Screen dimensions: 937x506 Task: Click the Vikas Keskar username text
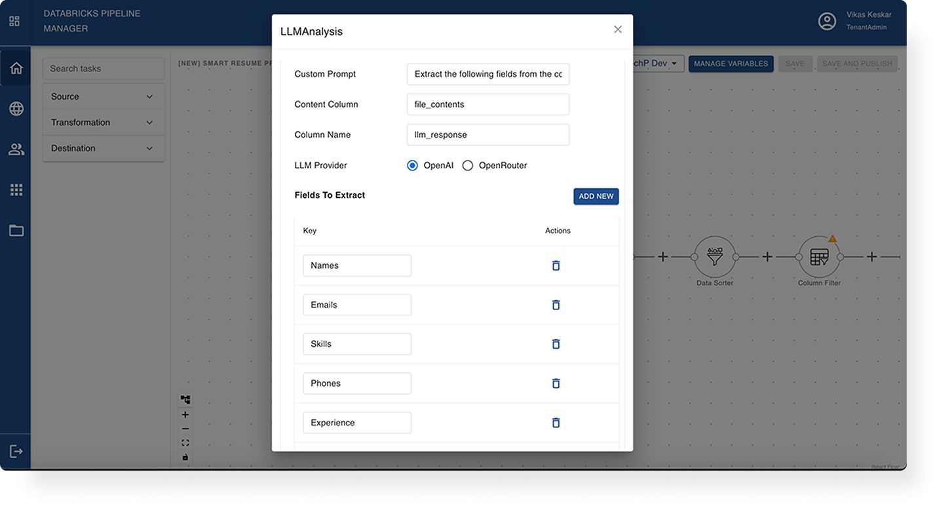click(x=869, y=14)
